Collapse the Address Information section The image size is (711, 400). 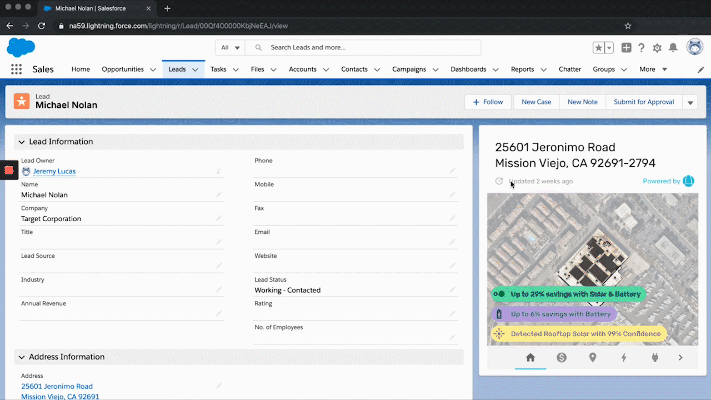pyautogui.click(x=22, y=357)
